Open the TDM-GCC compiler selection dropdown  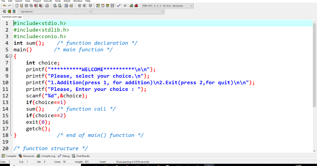tap(192, 6)
